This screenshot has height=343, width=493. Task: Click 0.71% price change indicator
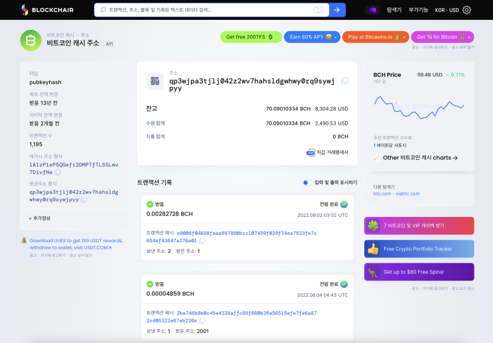pos(455,75)
